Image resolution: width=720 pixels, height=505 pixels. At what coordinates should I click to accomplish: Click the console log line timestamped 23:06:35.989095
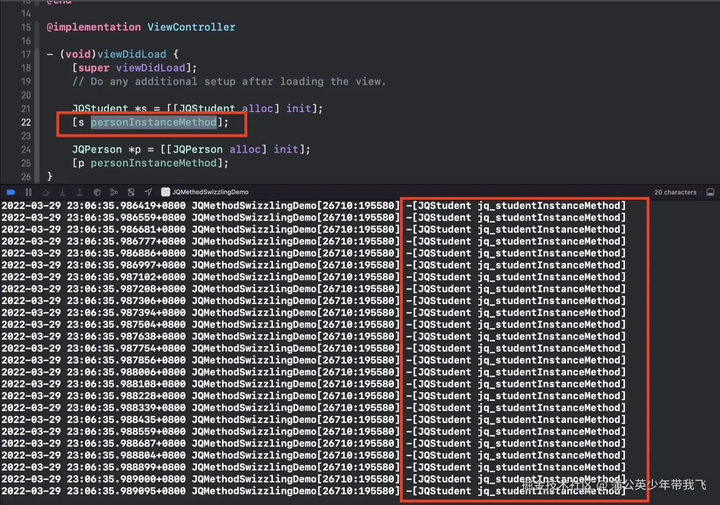[x=314, y=491]
